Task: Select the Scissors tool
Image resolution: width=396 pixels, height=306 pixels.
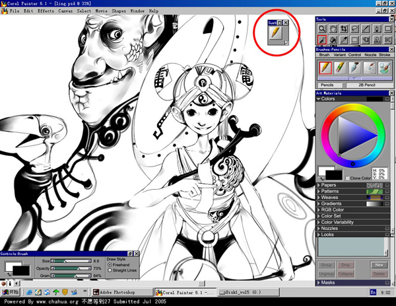Action: tap(388, 40)
